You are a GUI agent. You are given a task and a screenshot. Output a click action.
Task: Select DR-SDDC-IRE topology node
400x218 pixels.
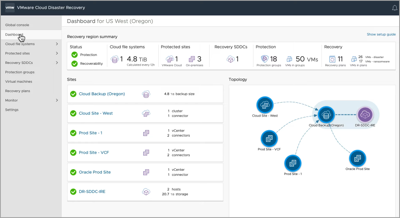coord(365,115)
